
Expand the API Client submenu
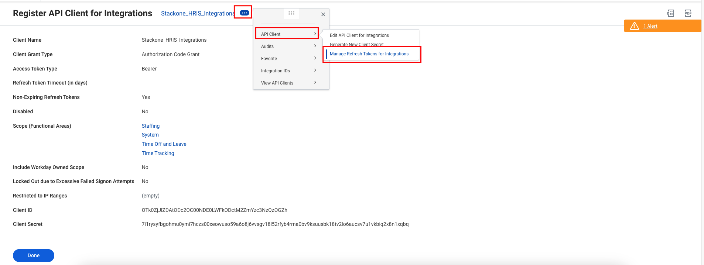point(287,34)
